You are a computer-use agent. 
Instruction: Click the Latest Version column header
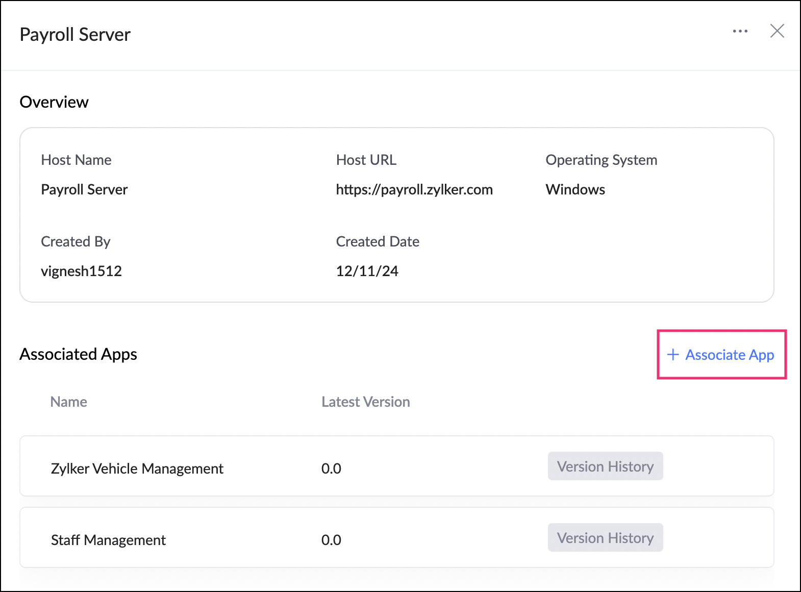tap(365, 402)
